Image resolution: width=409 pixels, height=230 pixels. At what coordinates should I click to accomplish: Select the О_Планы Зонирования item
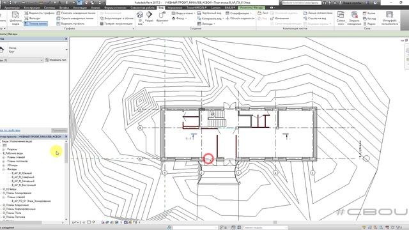pyautogui.click(x=17, y=193)
